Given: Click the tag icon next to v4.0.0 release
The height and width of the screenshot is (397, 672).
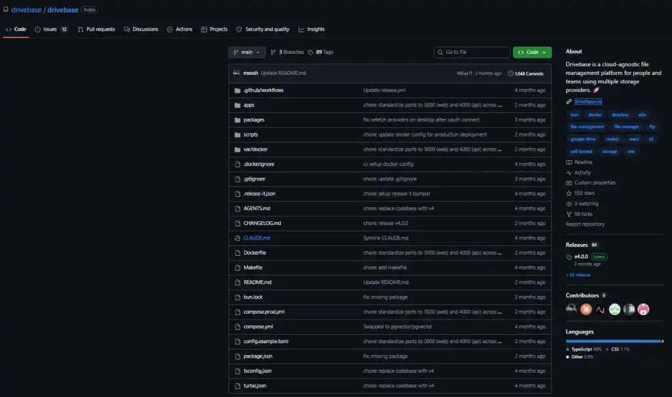Looking at the screenshot, I should (x=569, y=257).
